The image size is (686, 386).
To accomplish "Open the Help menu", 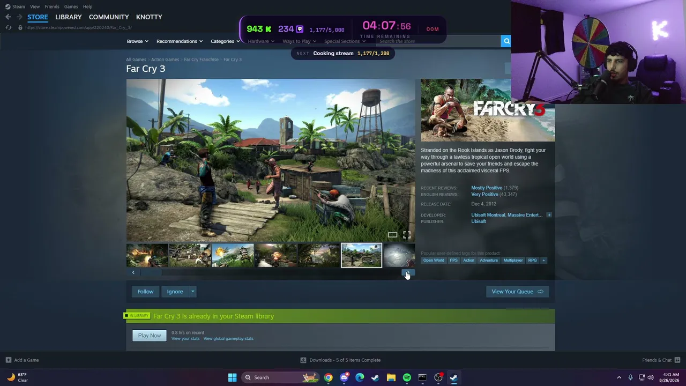I will [87, 6].
